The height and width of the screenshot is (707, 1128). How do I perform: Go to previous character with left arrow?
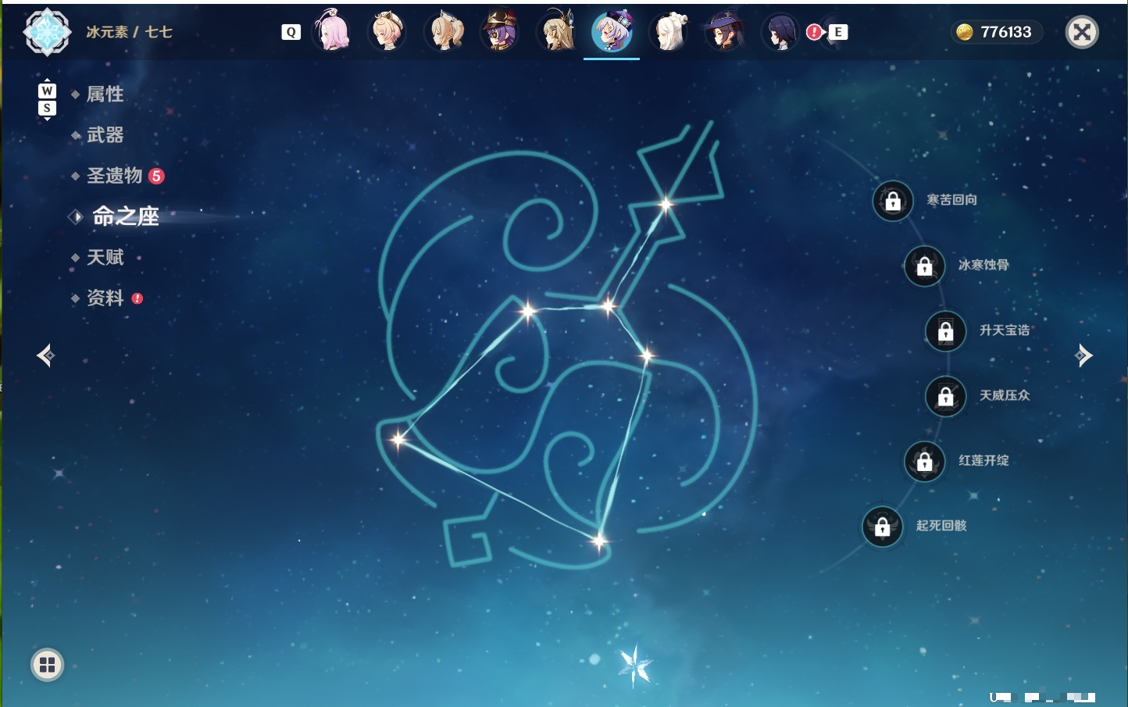click(45, 355)
